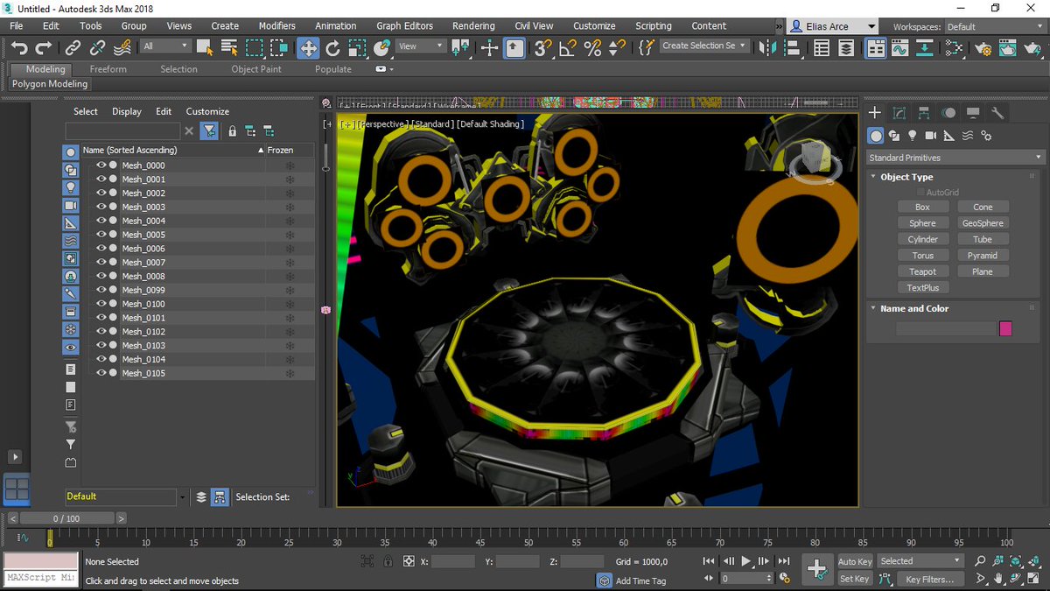Activate the Select and Scale tool
This screenshot has height=591, width=1050.
357,48
